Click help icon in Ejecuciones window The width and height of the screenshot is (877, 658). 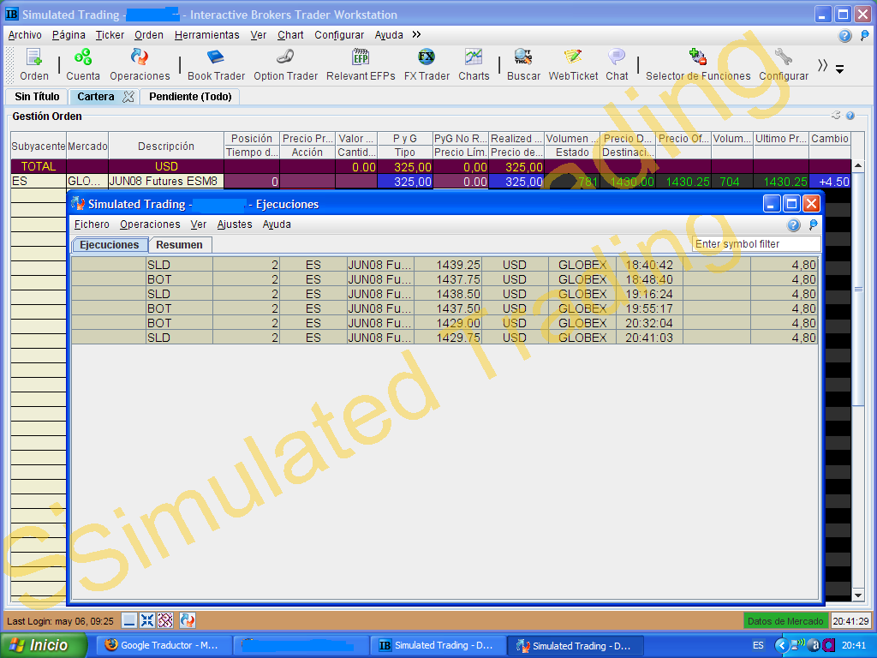(793, 225)
